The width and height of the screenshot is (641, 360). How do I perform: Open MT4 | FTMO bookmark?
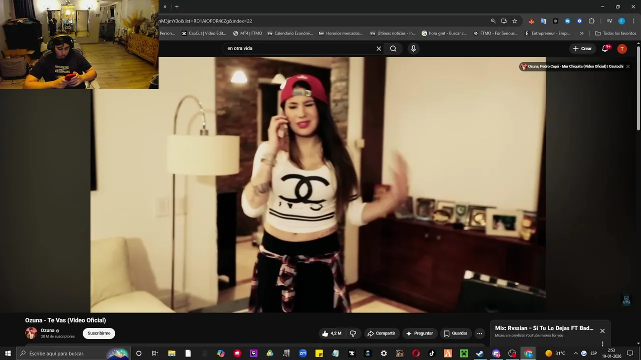(248, 33)
